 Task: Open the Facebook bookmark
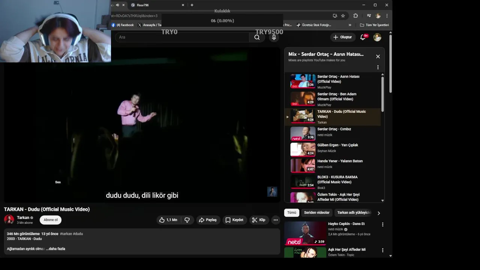tap(123, 25)
